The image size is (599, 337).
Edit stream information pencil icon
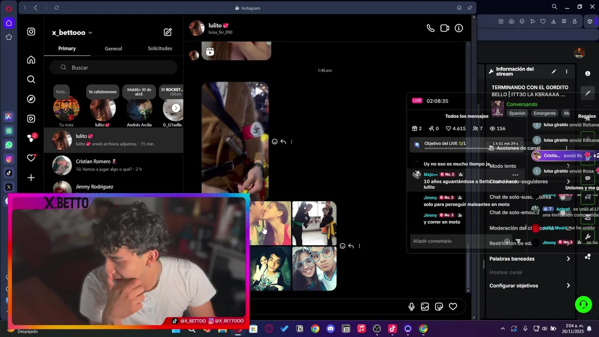pyautogui.click(x=554, y=72)
